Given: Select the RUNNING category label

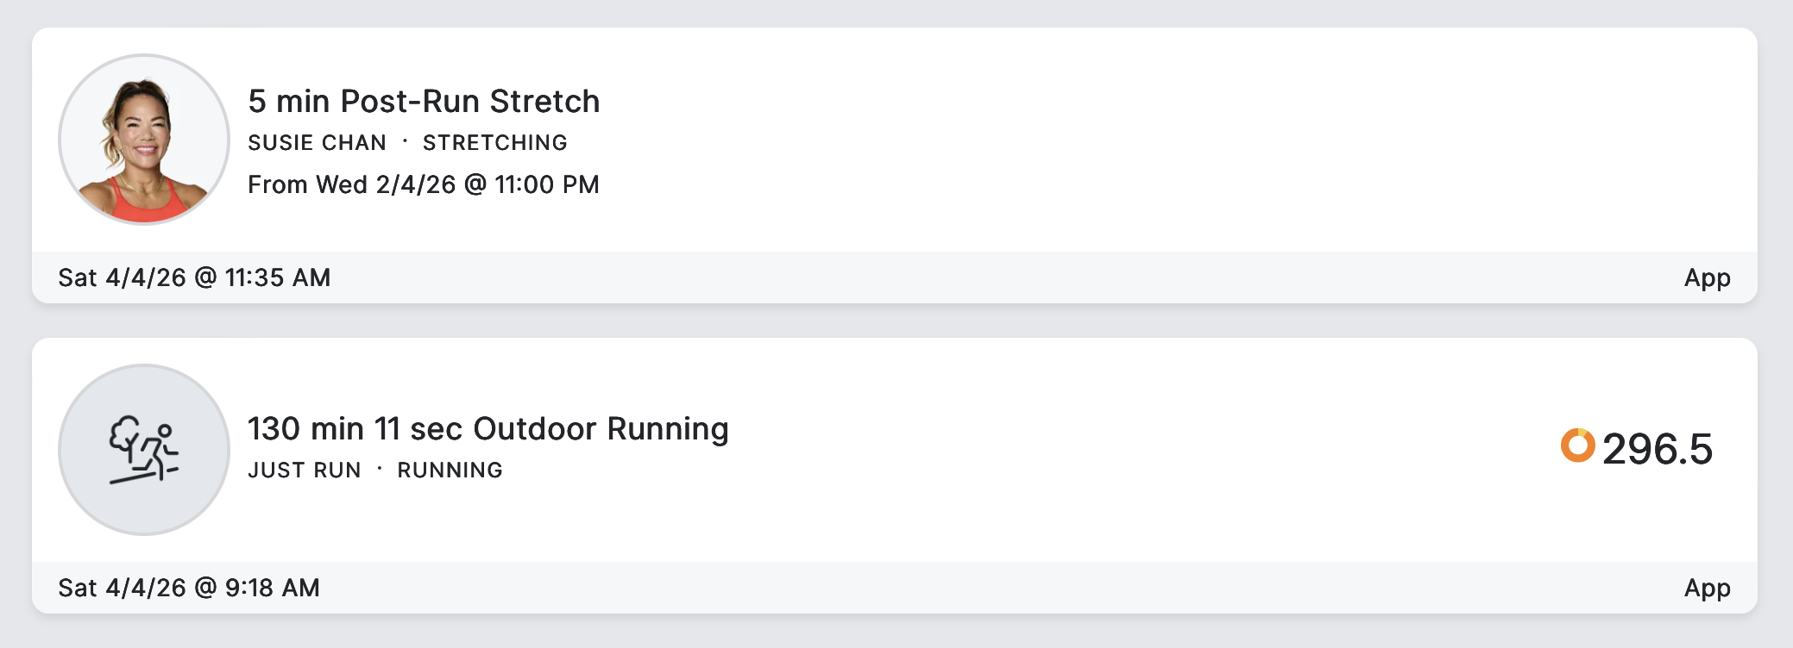Looking at the screenshot, I should click(x=450, y=470).
